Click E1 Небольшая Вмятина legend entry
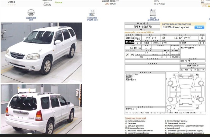The height and width of the screenshot is (137, 210). click(x=135, y=128)
